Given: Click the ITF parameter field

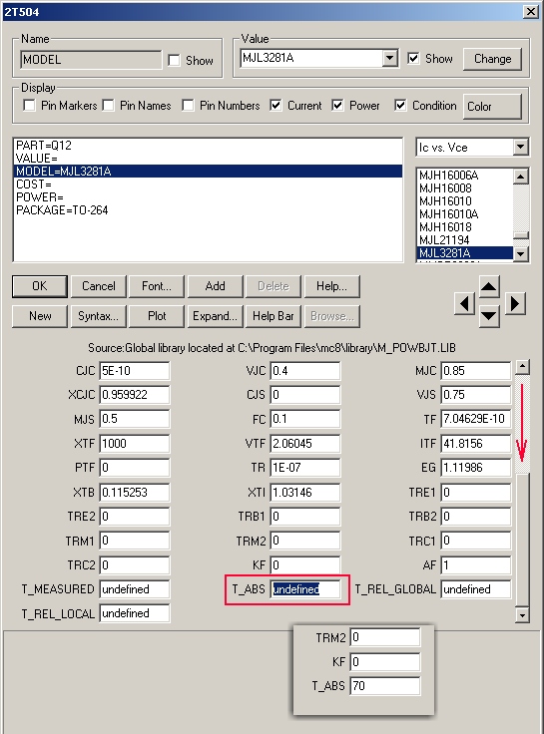Looking at the screenshot, I should (475, 444).
